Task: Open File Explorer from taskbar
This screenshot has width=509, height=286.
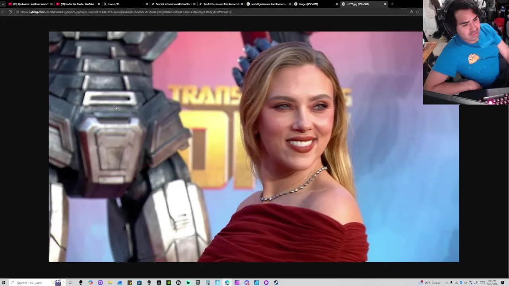Action: (110, 282)
